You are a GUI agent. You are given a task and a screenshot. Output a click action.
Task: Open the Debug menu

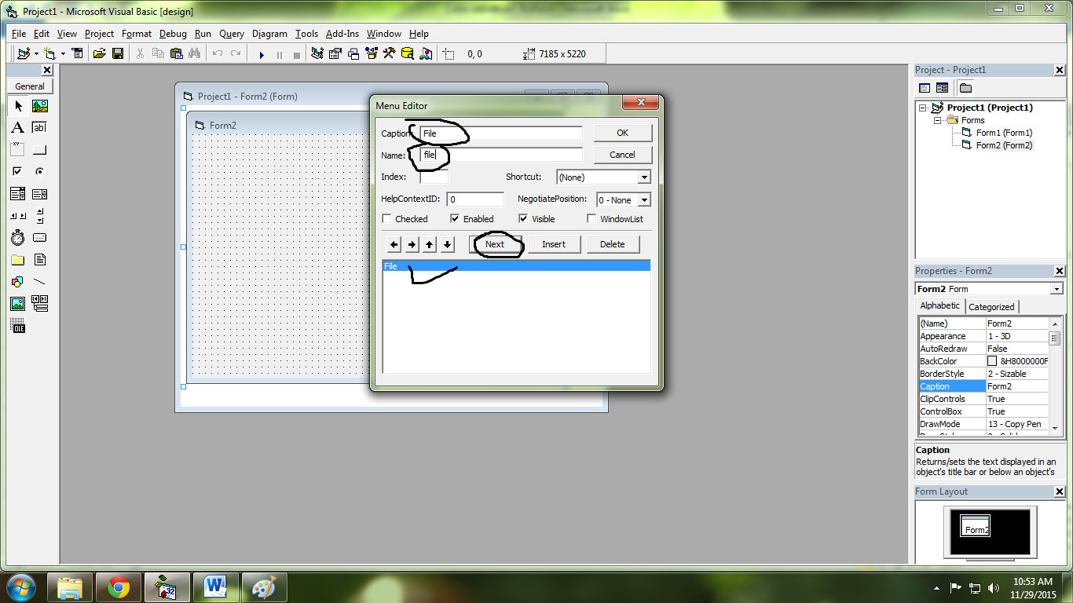[173, 34]
